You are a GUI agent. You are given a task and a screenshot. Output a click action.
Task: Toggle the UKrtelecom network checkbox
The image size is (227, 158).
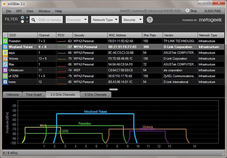pos(5,70)
